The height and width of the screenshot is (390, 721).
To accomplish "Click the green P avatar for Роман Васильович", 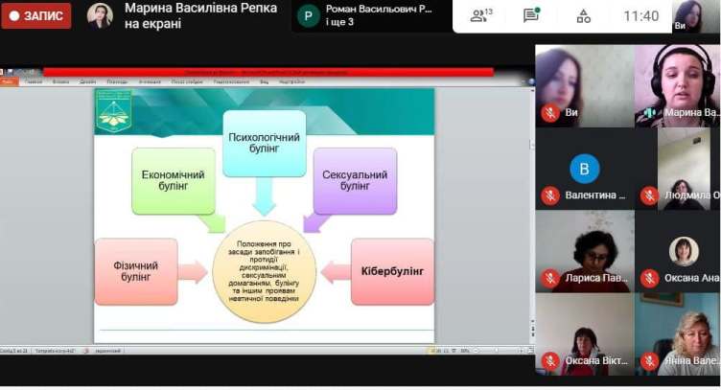I will (309, 16).
